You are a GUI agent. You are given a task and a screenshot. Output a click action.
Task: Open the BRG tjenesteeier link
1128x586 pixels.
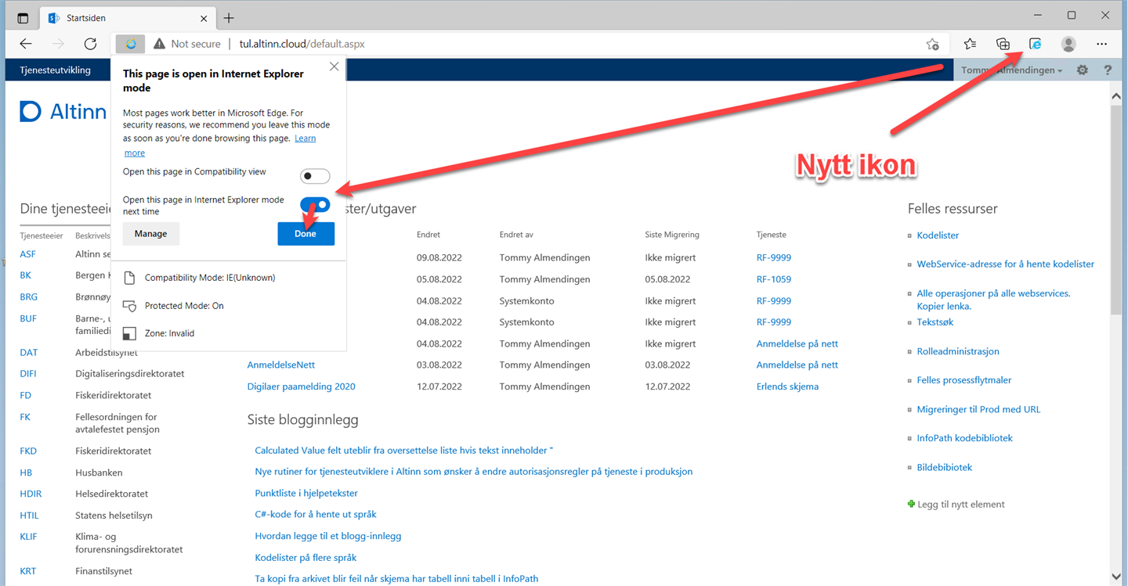28,297
